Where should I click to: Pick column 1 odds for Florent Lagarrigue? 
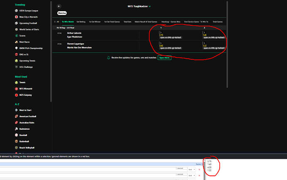tap(161, 46)
